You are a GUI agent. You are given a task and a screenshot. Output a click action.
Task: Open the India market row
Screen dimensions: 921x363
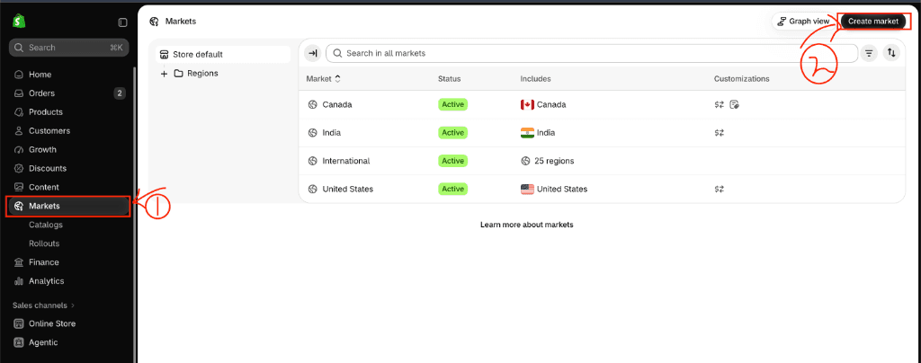tap(602, 133)
